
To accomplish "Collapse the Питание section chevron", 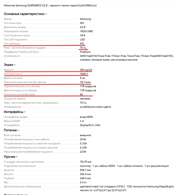I will coord(18,130).
